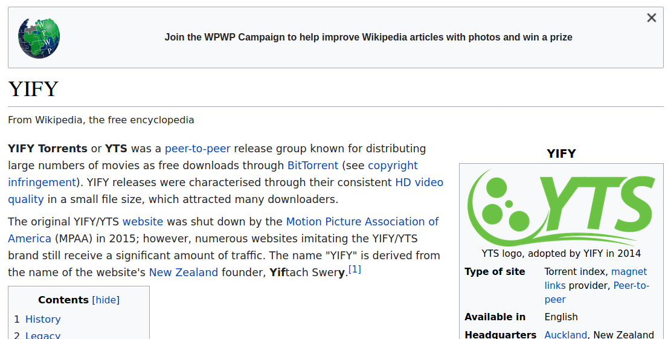Screen dimensions: 671x339
Task: Go to History section in Contents
Action: [43, 319]
